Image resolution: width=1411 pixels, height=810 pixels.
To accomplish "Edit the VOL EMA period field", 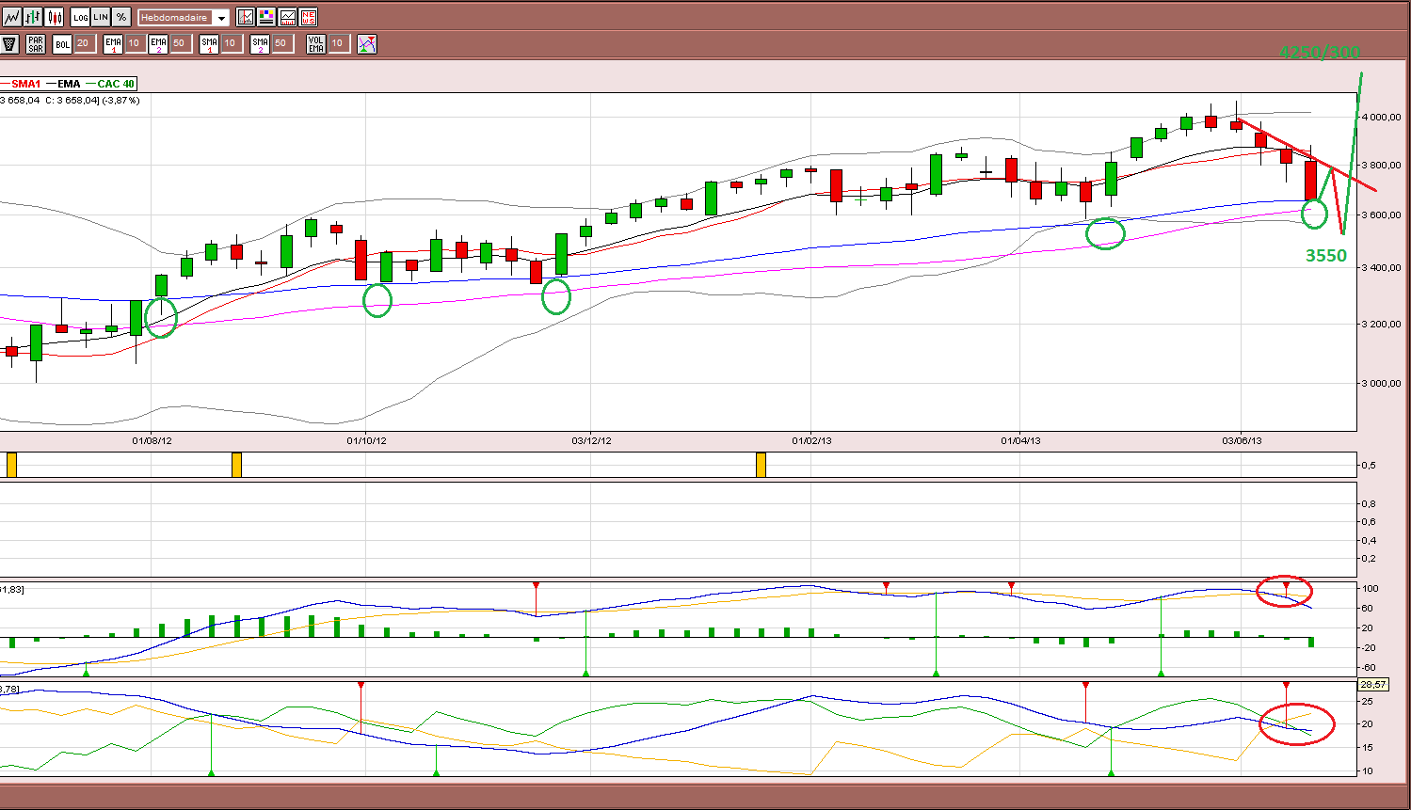I will (x=338, y=43).
